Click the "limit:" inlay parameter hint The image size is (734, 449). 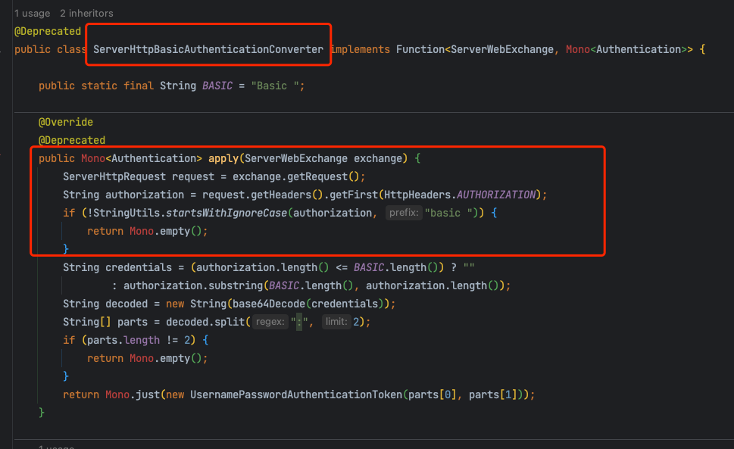click(336, 322)
